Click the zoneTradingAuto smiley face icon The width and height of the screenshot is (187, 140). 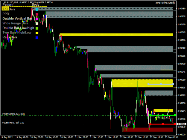click(x=174, y=3)
